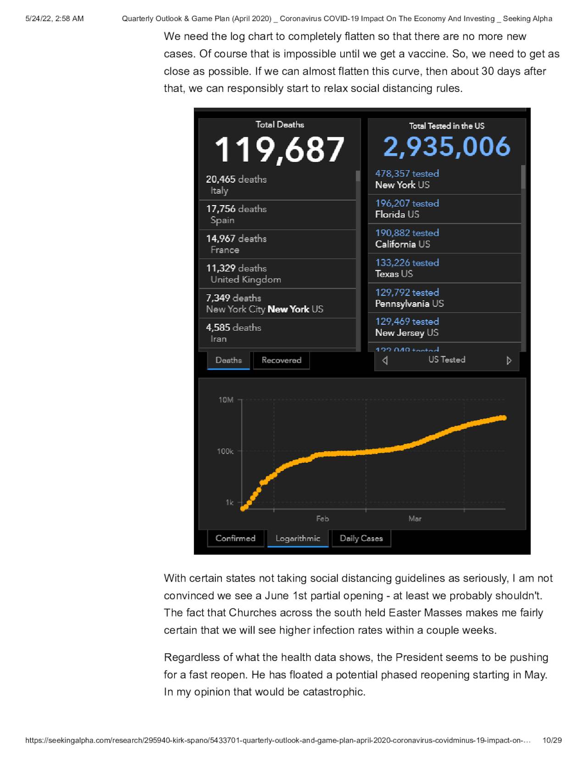Click the '190,882 tested California US' row
This screenshot has width=587, height=759.
(x=444, y=239)
